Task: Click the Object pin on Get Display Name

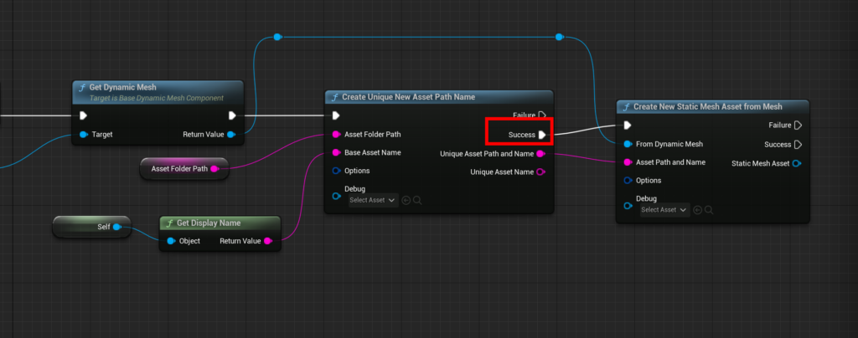Action: click(x=171, y=241)
